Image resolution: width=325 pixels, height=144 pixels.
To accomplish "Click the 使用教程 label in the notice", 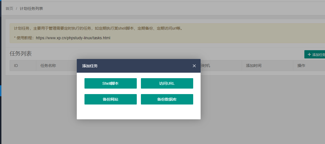I will (x=24, y=38).
